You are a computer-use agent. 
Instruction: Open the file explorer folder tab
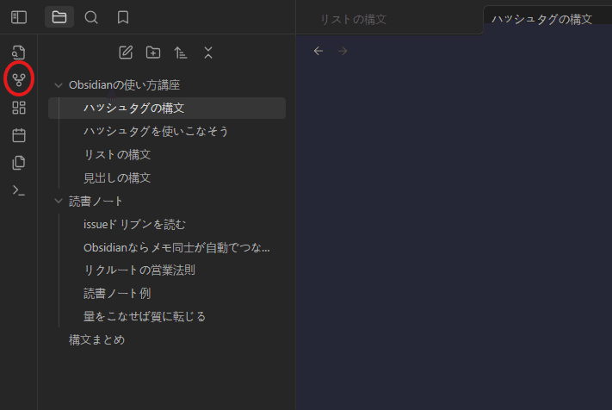click(x=59, y=17)
